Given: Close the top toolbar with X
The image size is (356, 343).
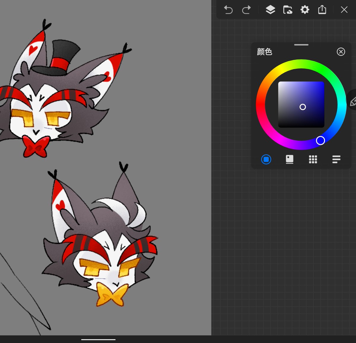Looking at the screenshot, I should pyautogui.click(x=344, y=10).
